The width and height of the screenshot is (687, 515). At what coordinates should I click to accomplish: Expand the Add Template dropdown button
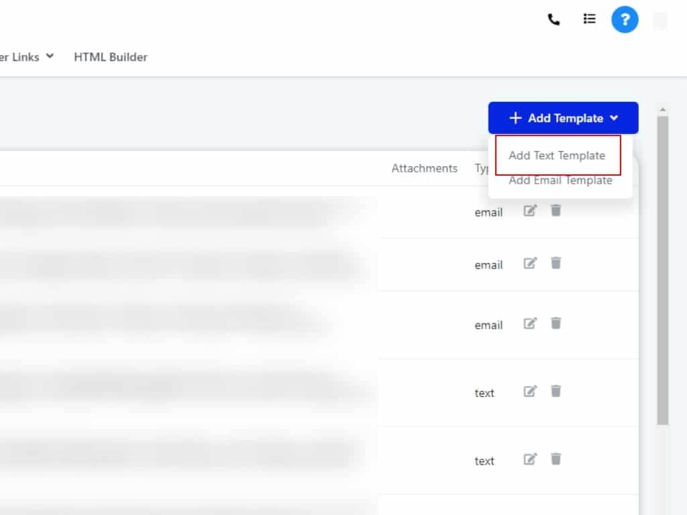pyautogui.click(x=563, y=118)
